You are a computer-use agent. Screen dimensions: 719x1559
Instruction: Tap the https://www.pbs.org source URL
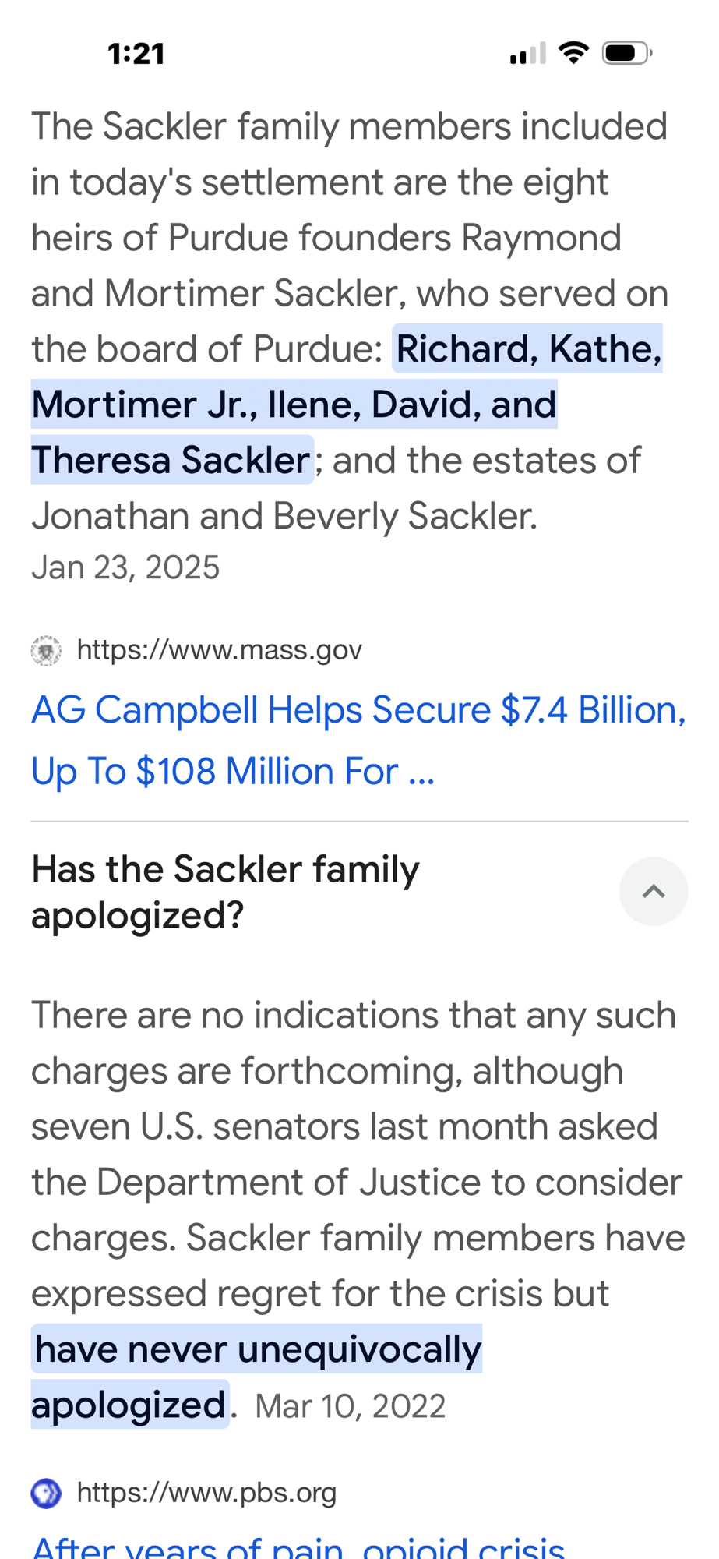tap(206, 1493)
